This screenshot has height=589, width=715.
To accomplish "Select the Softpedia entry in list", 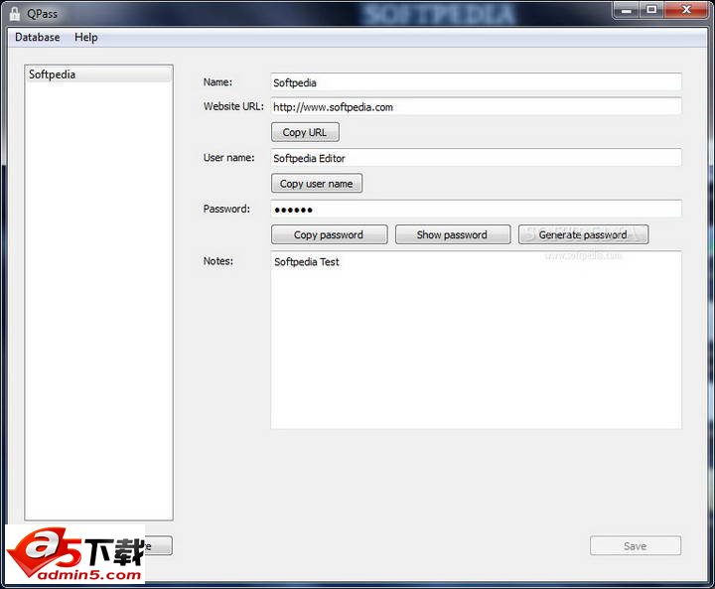I will tap(98, 74).
